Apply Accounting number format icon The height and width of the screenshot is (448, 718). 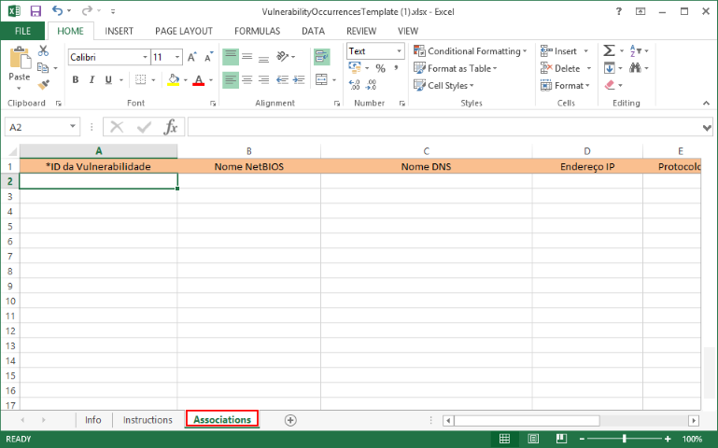pyautogui.click(x=355, y=68)
